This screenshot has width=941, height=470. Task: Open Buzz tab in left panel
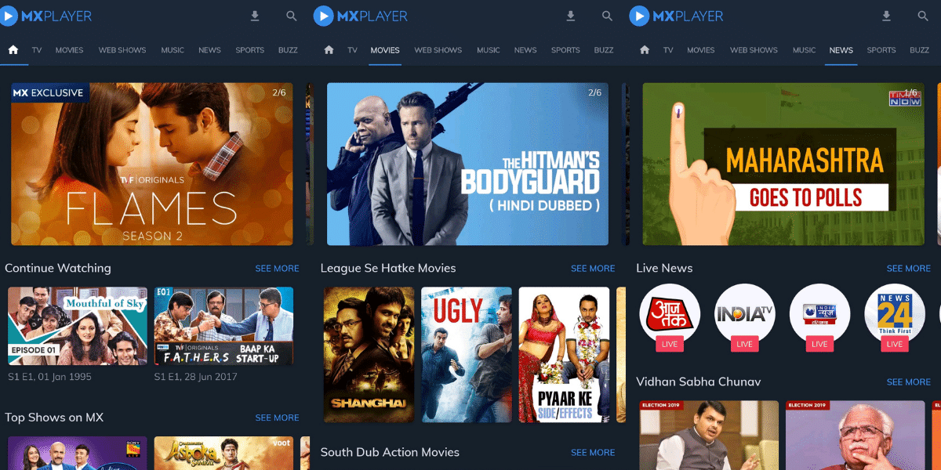[288, 50]
